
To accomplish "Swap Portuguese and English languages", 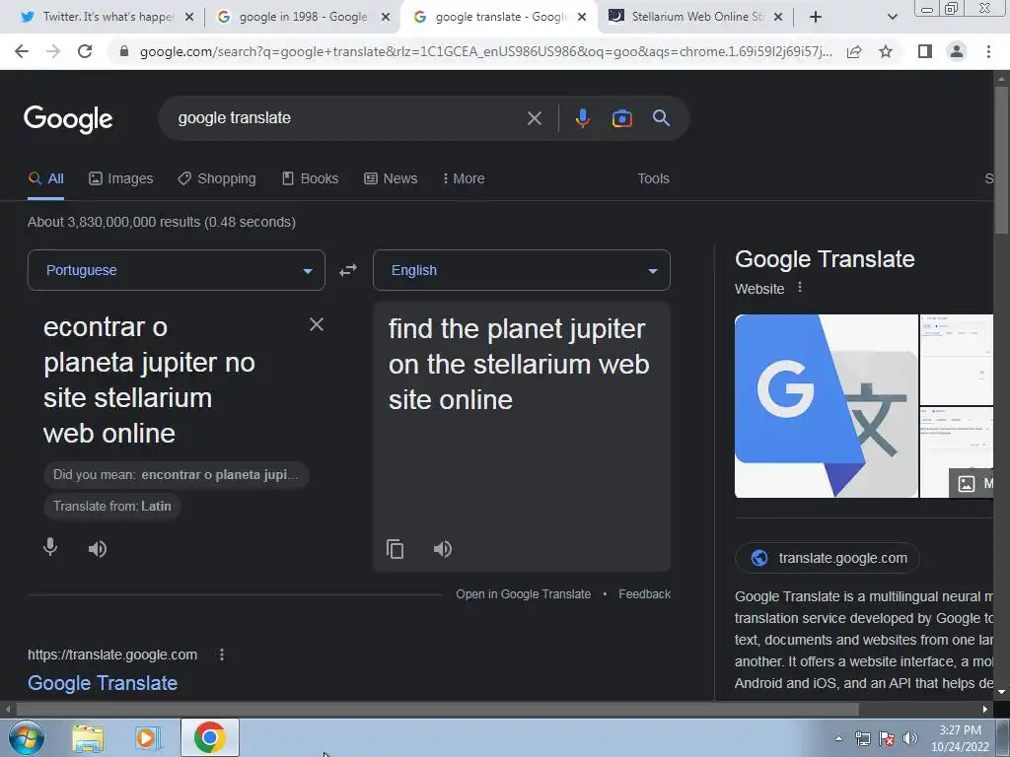I will (348, 270).
